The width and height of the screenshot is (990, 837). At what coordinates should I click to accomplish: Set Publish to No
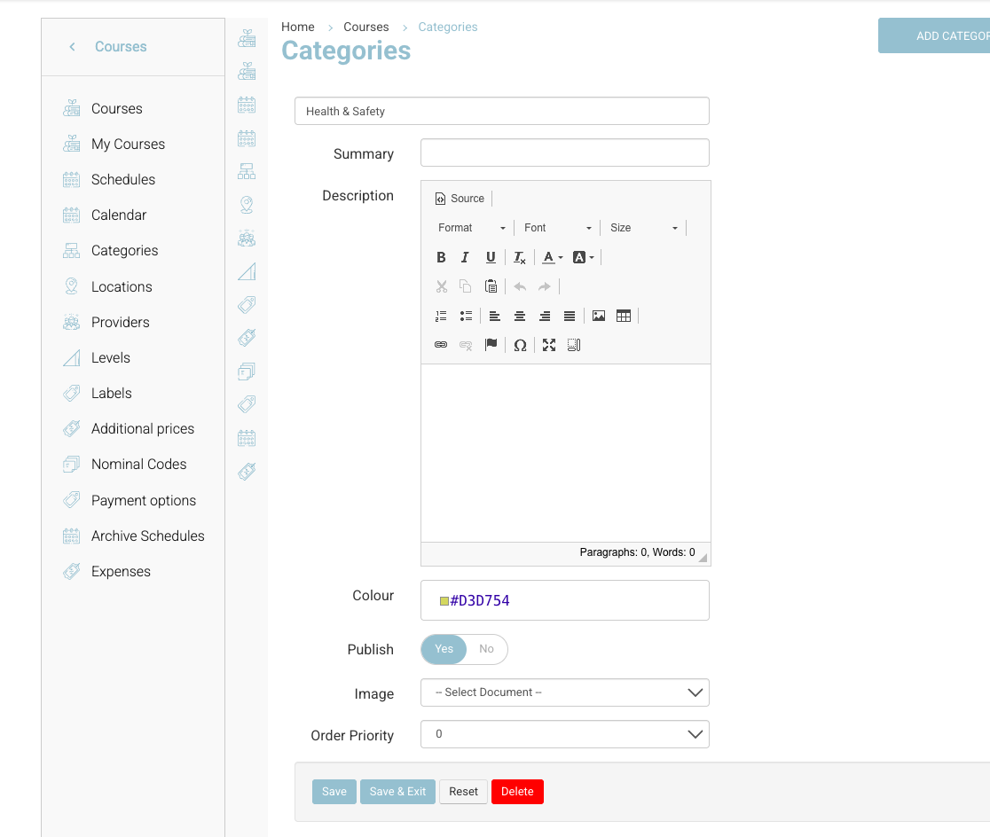(x=486, y=649)
